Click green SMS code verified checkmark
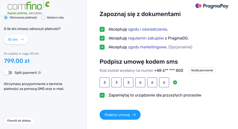Image resolution: width=238 pixels, height=129 pixels. point(175,83)
